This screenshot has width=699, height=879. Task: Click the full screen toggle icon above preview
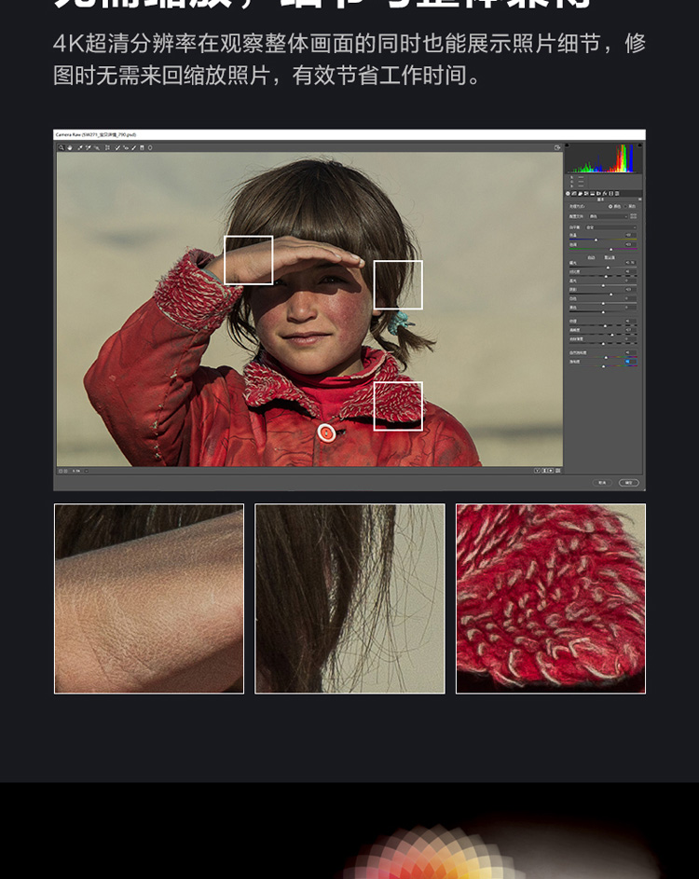point(557,147)
